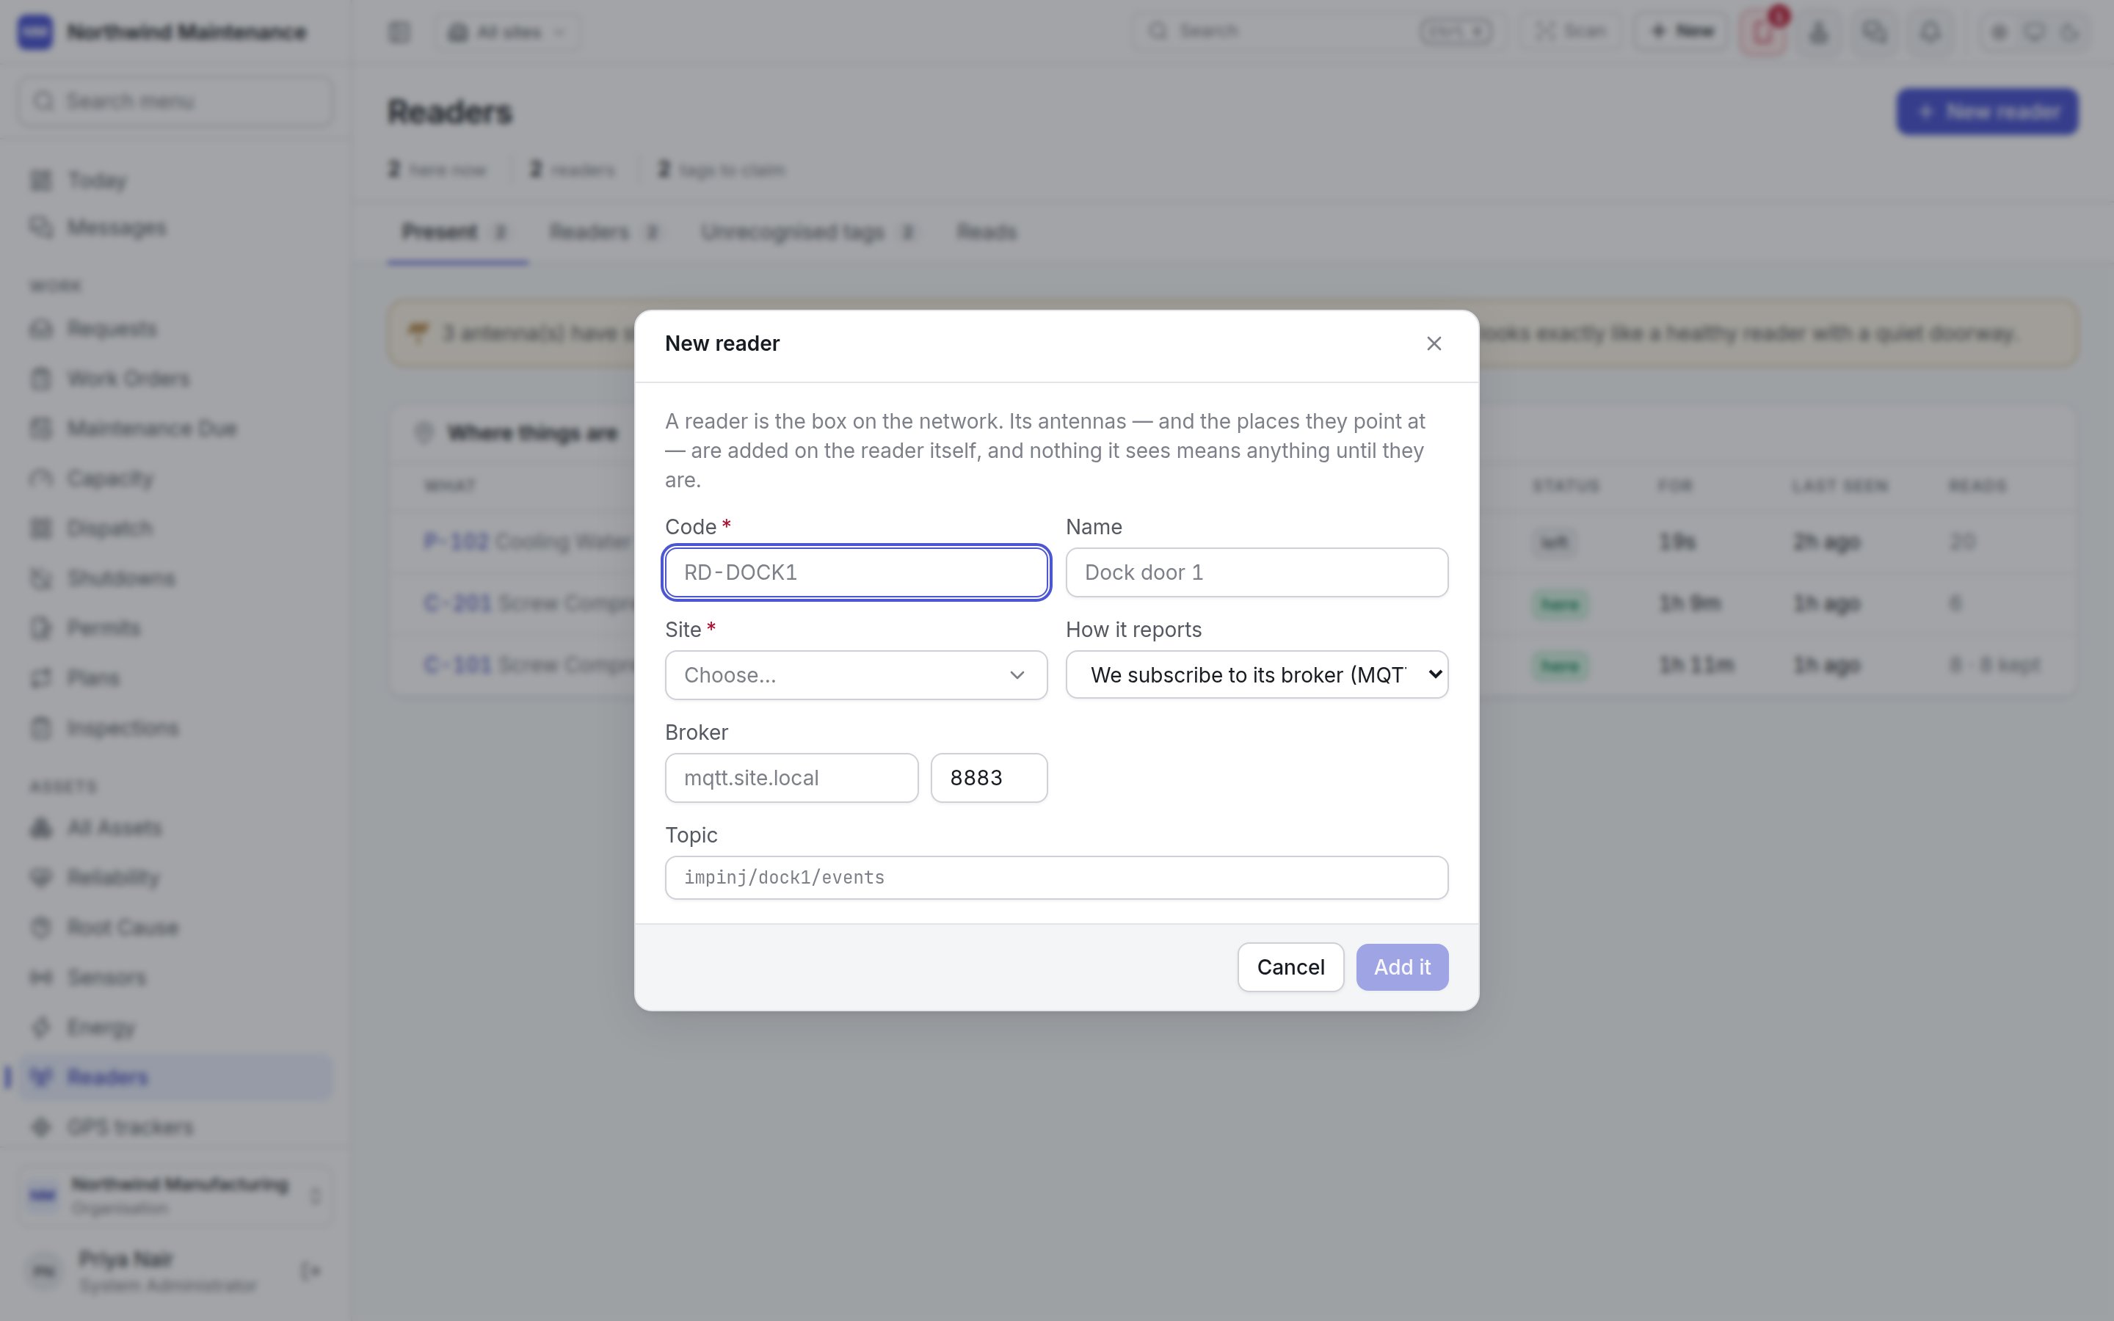Click the Permits icon in sidebar
The image size is (2114, 1321).
click(x=41, y=628)
